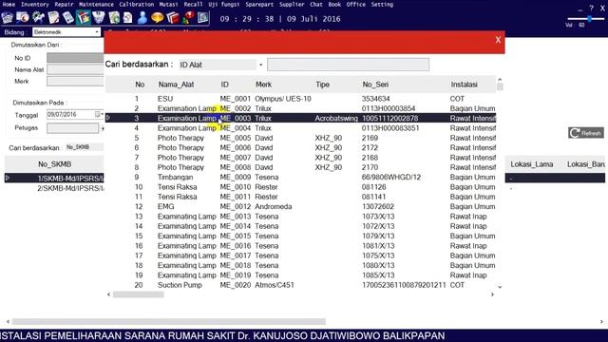This screenshot has width=608, height=342.
Task: Open the Calibration menu
Action: pos(137,4)
